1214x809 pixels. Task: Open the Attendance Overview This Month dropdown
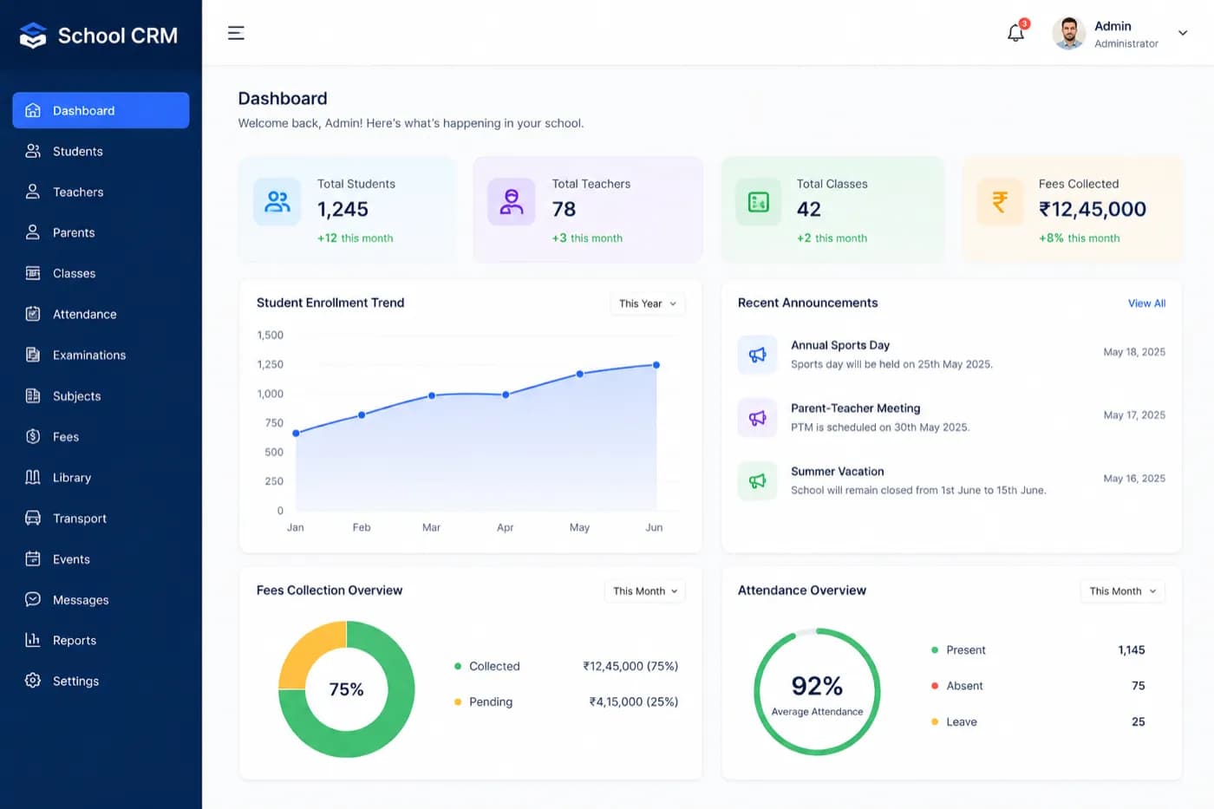click(x=1122, y=591)
